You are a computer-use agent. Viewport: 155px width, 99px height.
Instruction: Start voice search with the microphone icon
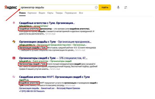[x=118, y=7]
